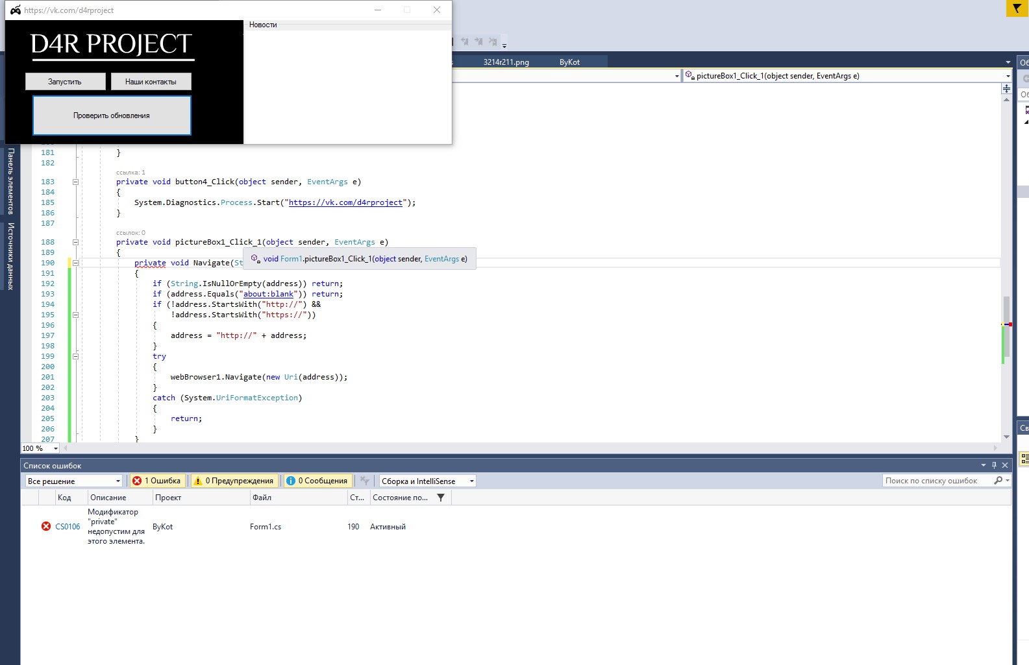1029x665 pixels.
Task: Pin the error list panel with pushpin icon
Action: 994,465
